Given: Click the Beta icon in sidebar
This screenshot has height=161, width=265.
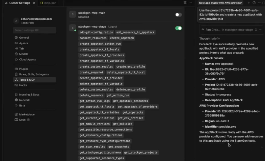Looking at the screenshot, I should (x=16, y=106).
